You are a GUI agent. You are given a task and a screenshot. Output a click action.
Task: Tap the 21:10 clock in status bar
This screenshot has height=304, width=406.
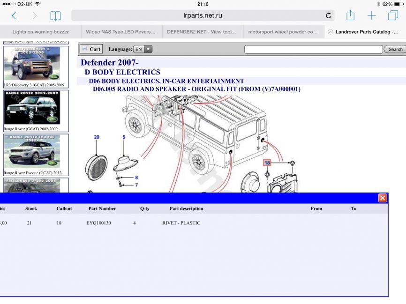[x=203, y=4]
